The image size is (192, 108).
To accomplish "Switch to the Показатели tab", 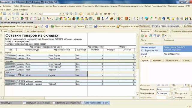I will pyautogui.click(x=173, y=61).
